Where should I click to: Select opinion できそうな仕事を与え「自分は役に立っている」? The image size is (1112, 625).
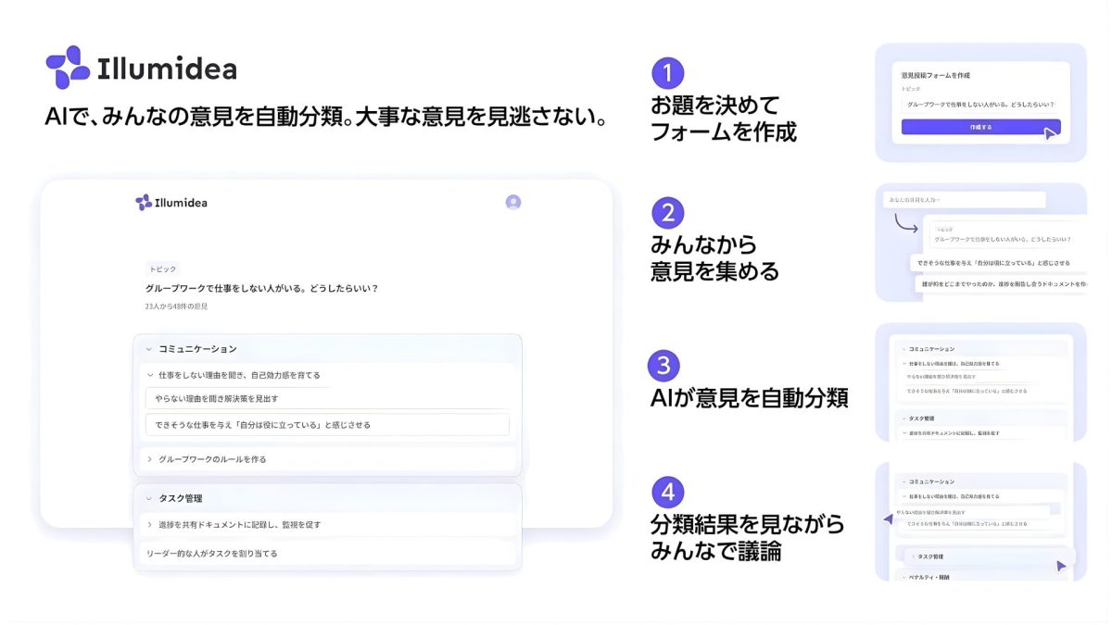pyautogui.click(x=326, y=425)
